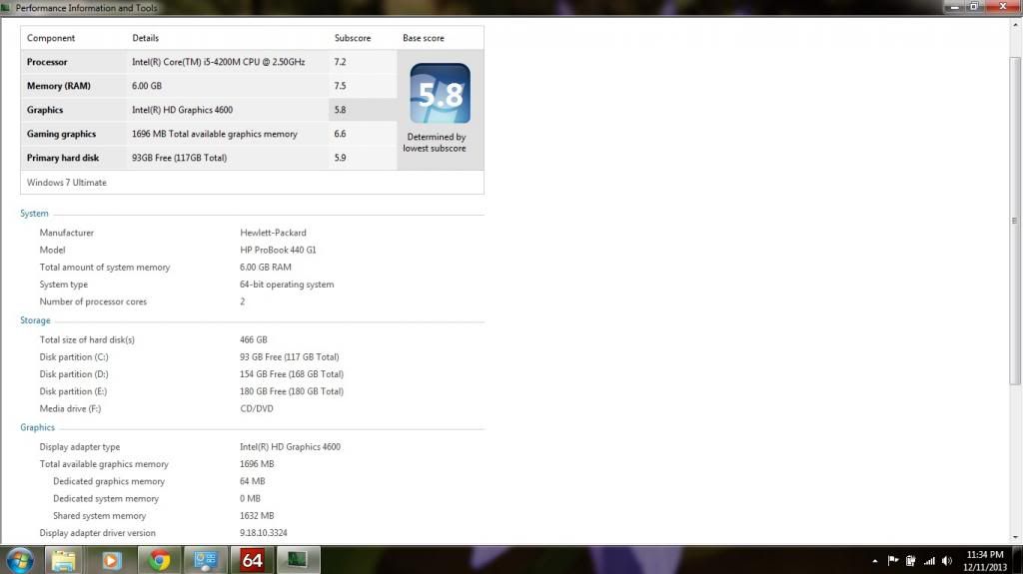
Task: Open the Action Center flag icon
Action: [x=892, y=560]
